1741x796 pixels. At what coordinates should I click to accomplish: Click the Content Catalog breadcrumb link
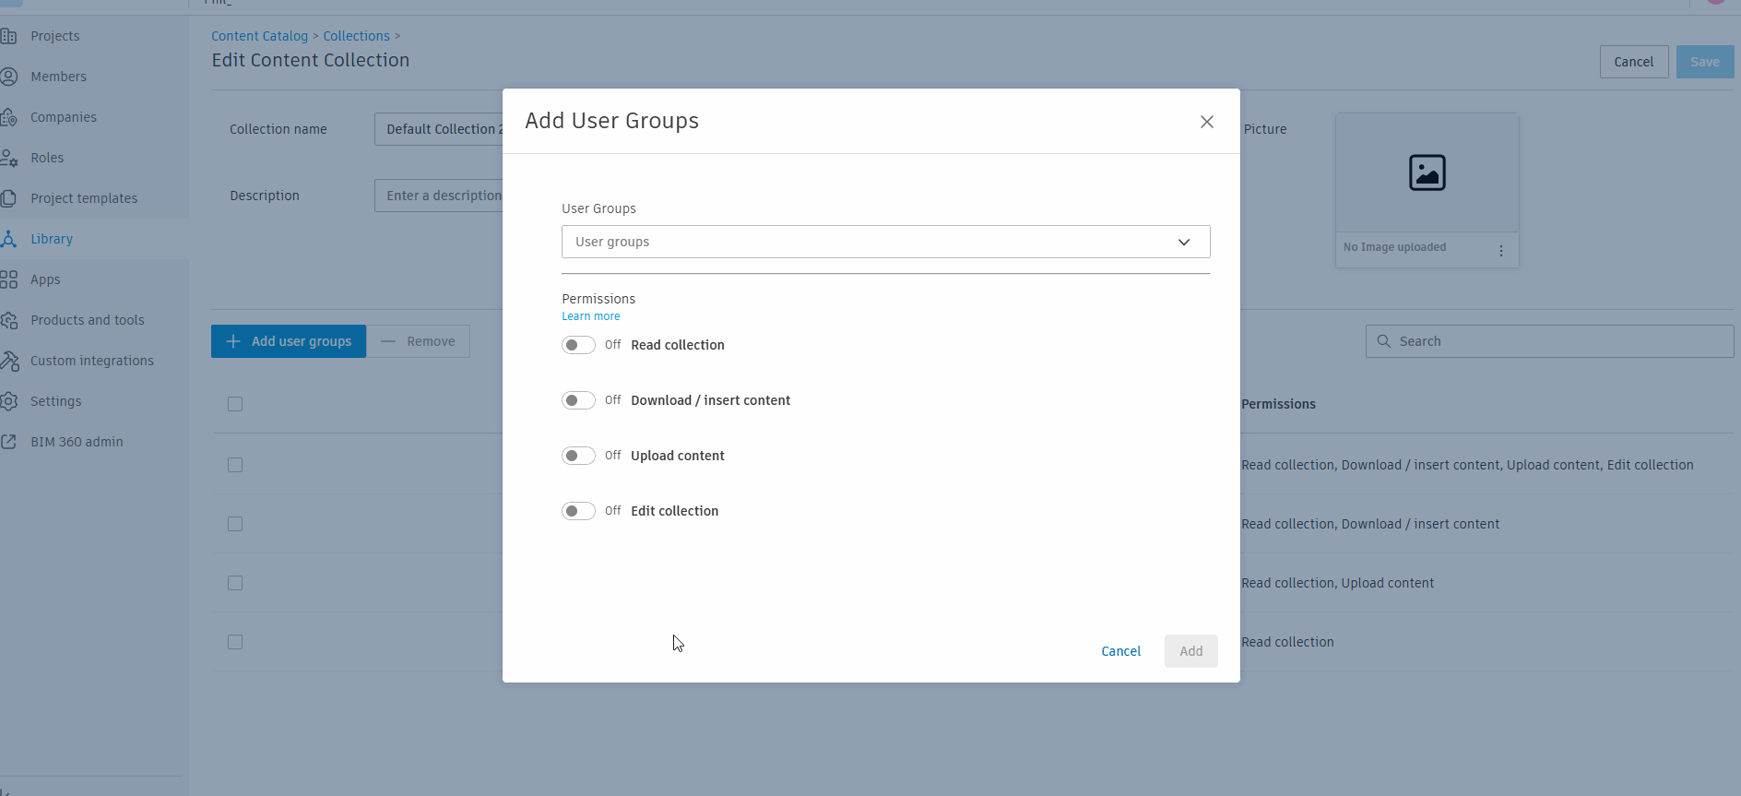[259, 36]
